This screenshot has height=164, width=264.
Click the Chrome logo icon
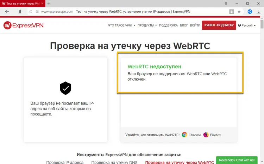coord(184,135)
